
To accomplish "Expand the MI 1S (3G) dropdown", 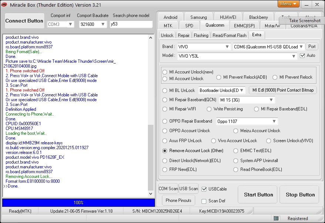I will [271, 100].
